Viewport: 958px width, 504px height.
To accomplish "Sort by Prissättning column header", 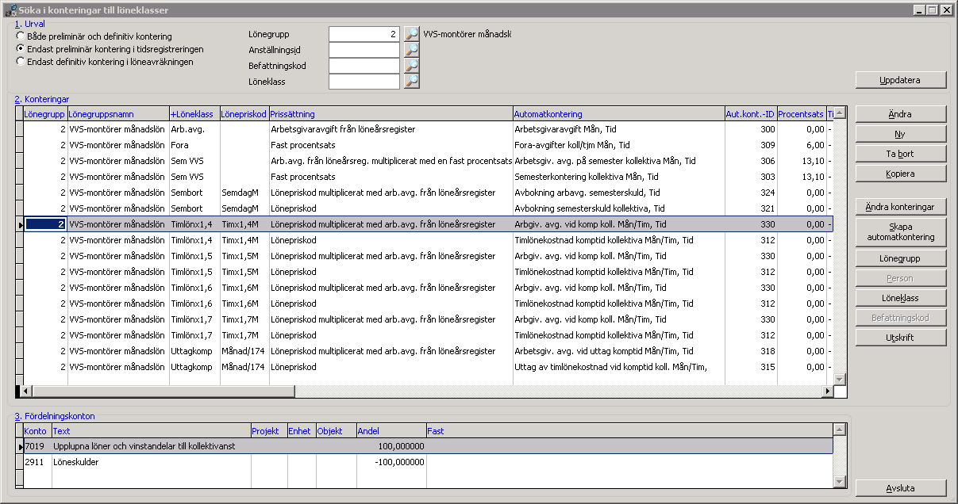I will point(391,114).
